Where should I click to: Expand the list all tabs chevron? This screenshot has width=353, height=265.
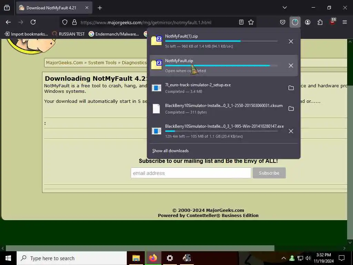pyautogui.click(x=284, y=8)
